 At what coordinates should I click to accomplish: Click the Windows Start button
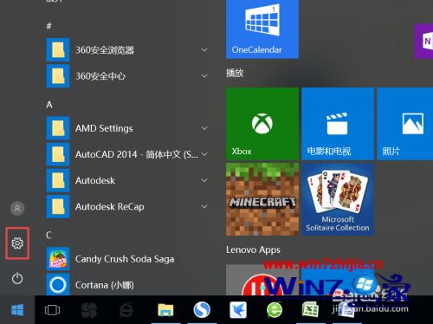click(17, 310)
